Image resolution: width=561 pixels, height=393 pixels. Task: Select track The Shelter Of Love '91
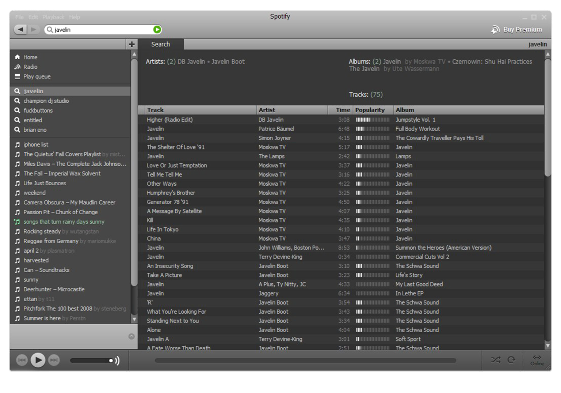point(176,147)
